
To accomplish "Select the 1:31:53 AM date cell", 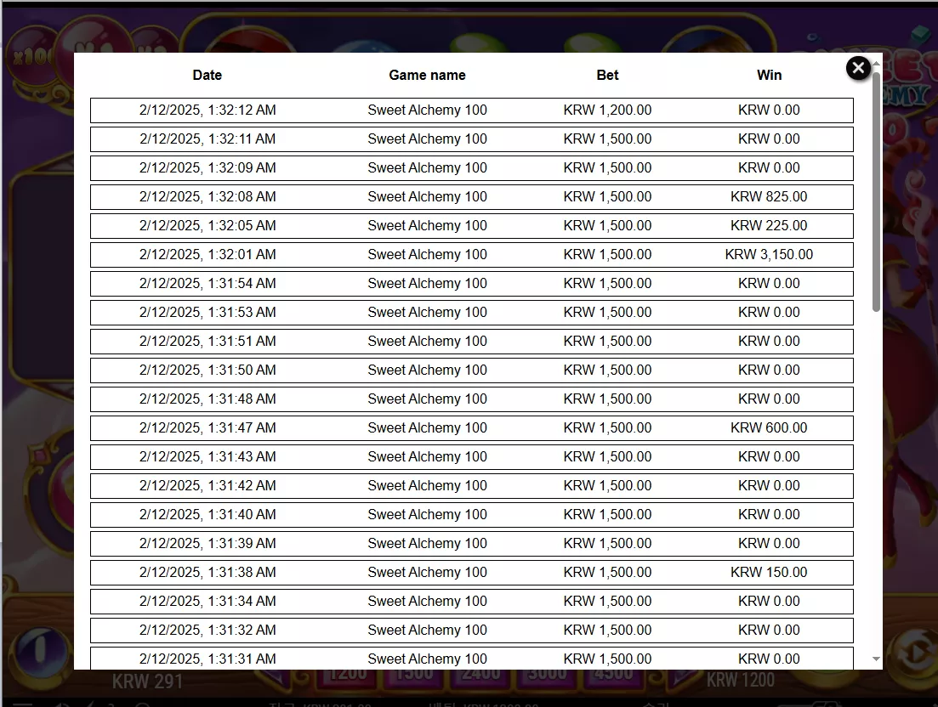I will pos(207,312).
